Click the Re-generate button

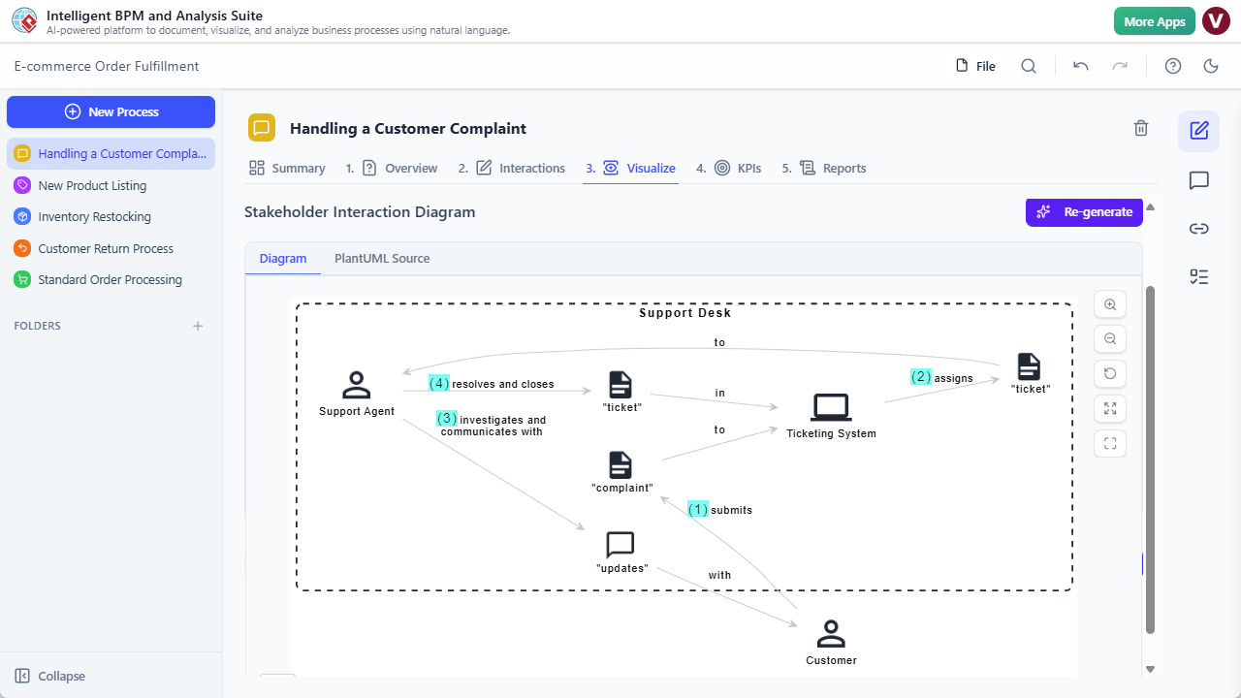(x=1084, y=211)
